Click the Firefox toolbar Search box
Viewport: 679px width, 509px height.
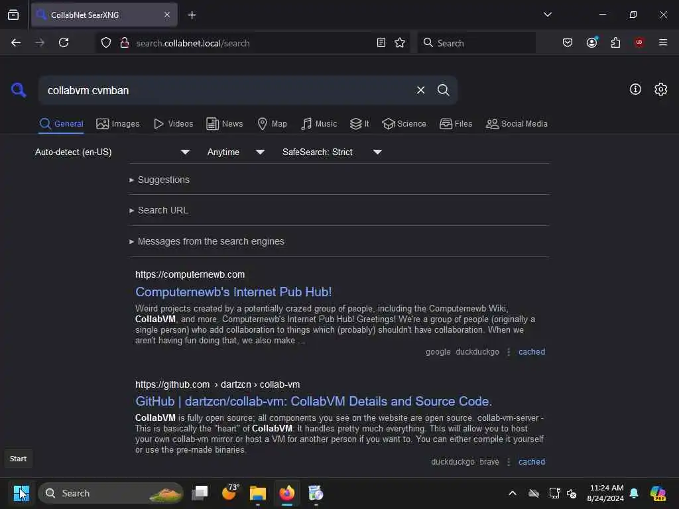coord(476,43)
